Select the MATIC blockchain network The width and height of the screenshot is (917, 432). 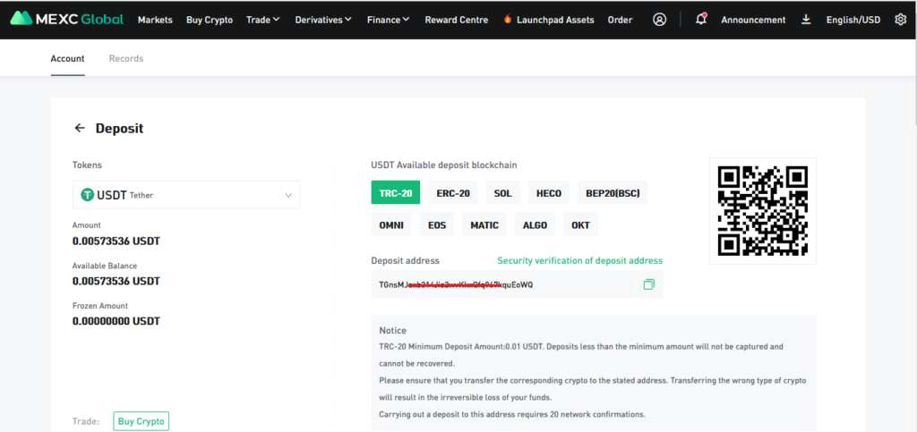click(x=484, y=224)
